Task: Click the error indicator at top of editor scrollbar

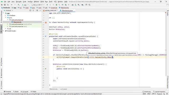Action: point(166,13)
